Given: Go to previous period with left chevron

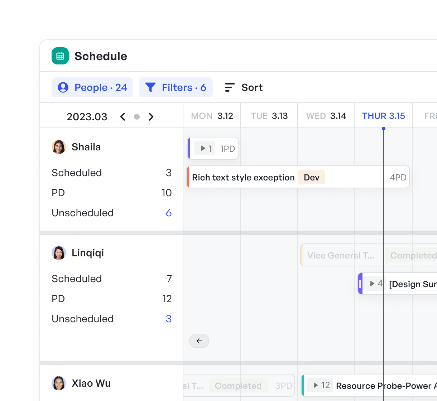Looking at the screenshot, I should pos(123,117).
